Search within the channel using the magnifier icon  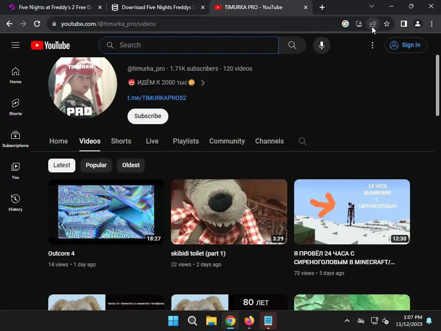tap(302, 141)
